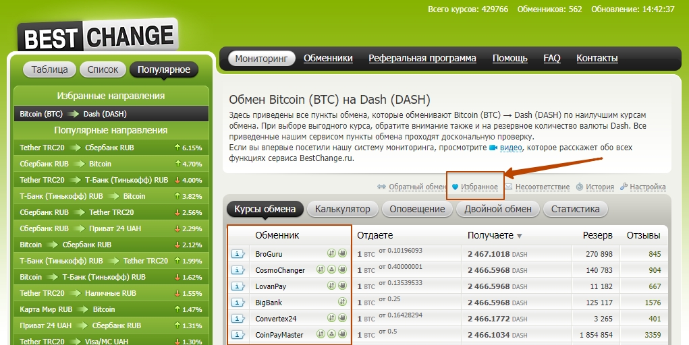Choose Сбербанк RUB to Приват 24 UAH direction
Viewport: 689px width, 345px height.
point(111,228)
